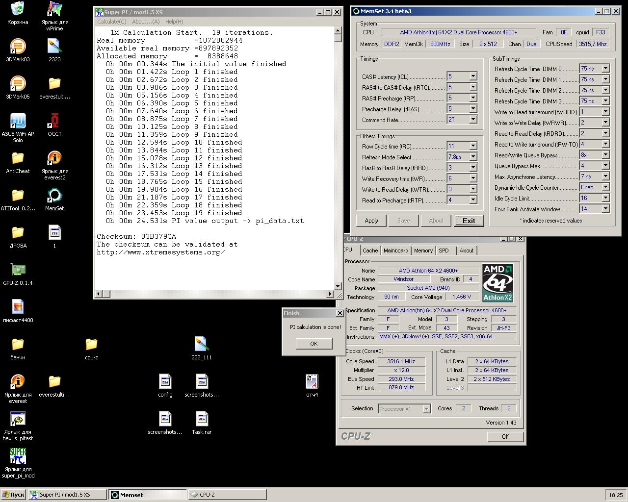Image resolution: width=628 pixels, height=502 pixels.
Task: Open the CAS# Latency (tCL) dropdown
Action: click(473, 76)
